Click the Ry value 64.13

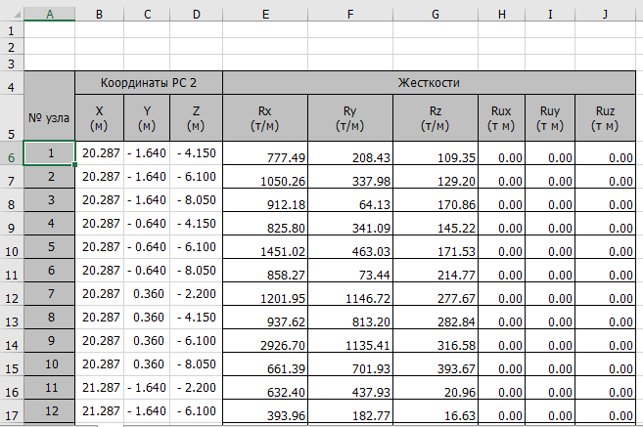click(x=350, y=200)
